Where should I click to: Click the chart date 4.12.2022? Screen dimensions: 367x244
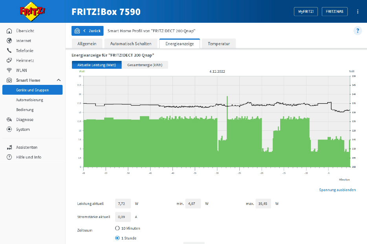[217, 72]
